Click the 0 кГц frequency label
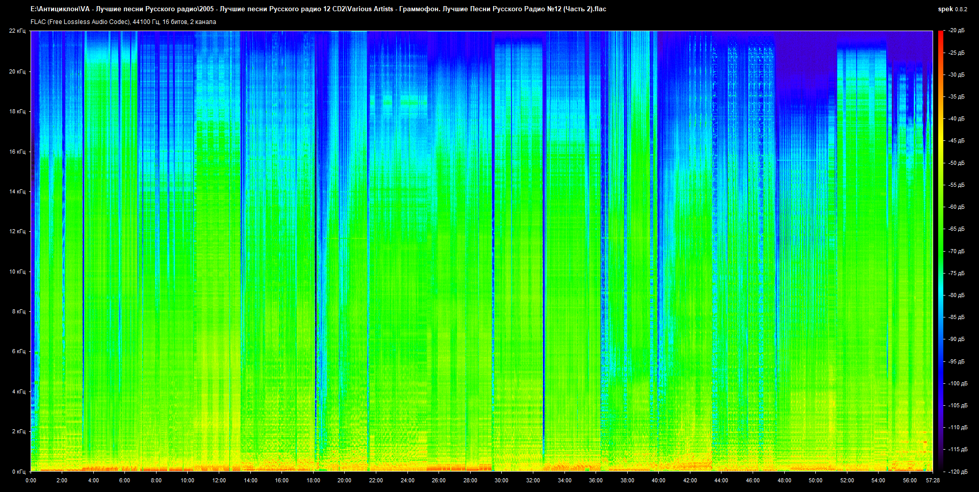The height and width of the screenshot is (492, 979). 18,472
